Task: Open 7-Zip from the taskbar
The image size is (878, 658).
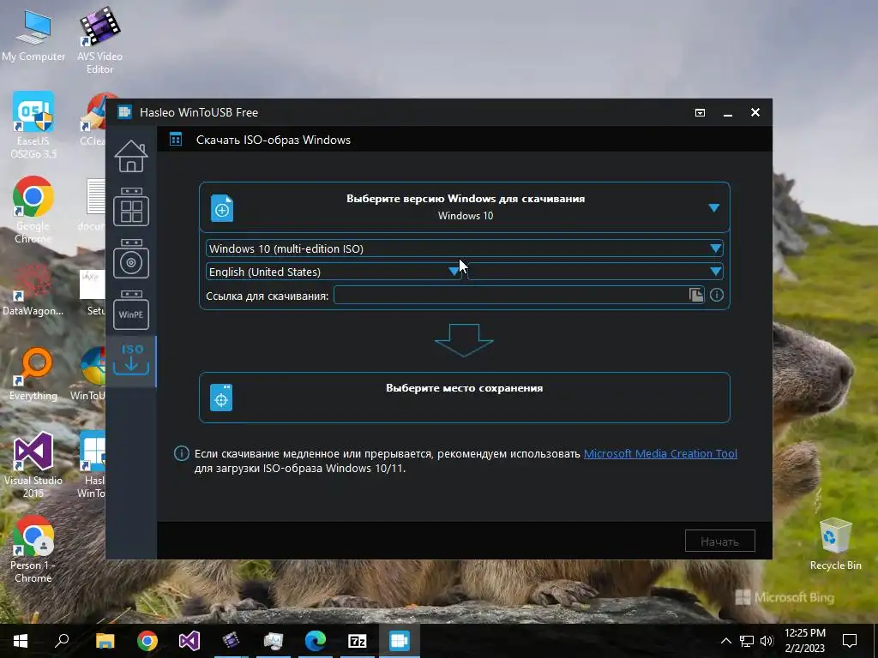Action: pyautogui.click(x=358, y=641)
